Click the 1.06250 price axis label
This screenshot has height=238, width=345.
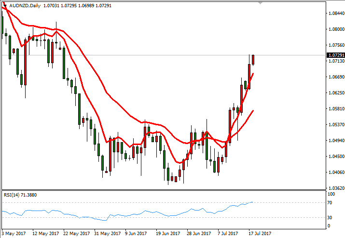(336, 93)
